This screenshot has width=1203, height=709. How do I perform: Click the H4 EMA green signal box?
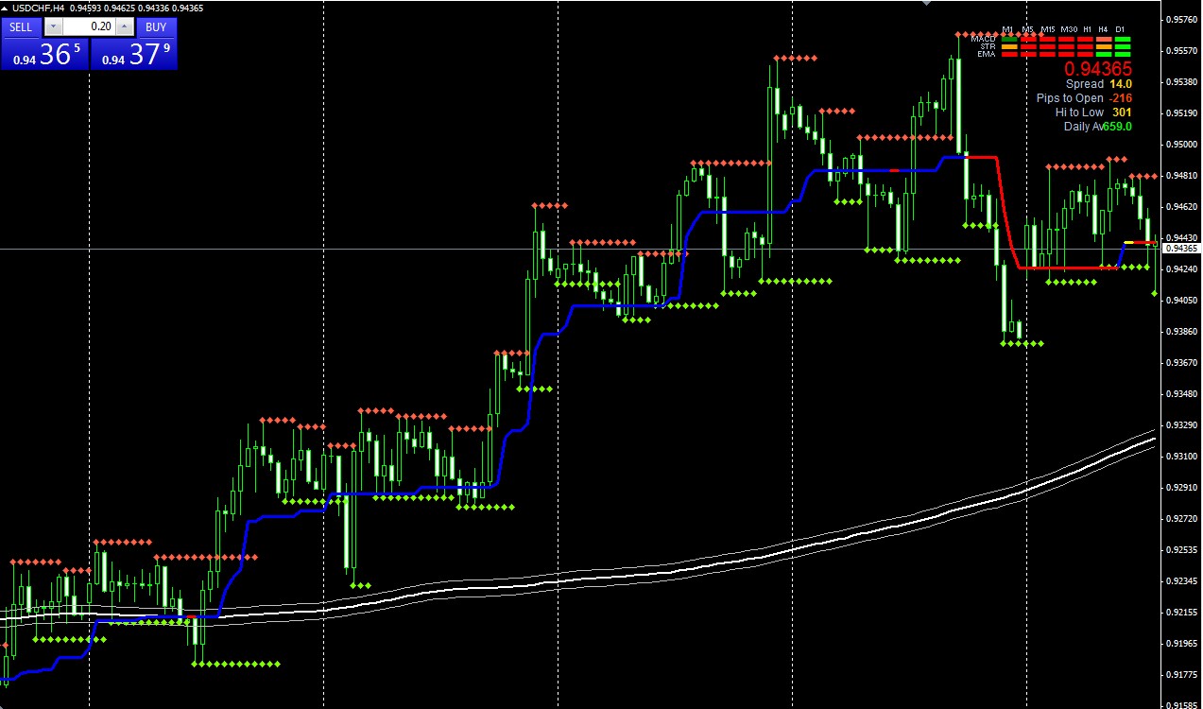click(1104, 54)
